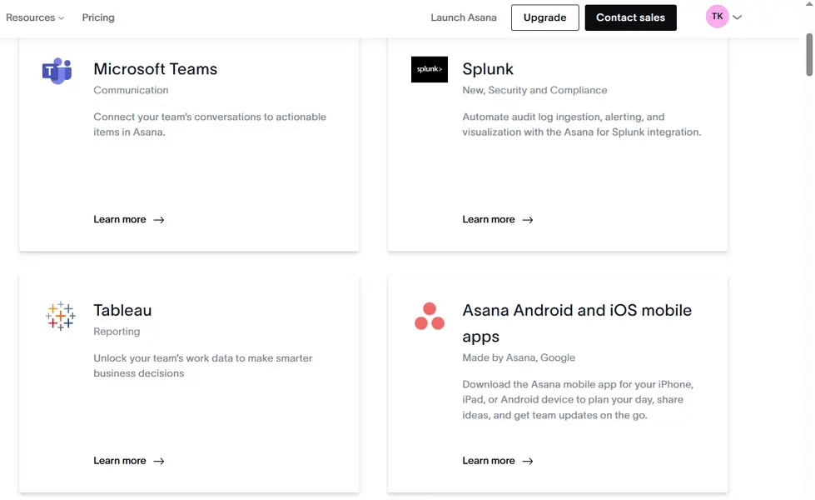Click the Microsoft Teams card title
This screenshot has height=500, width=815.
tap(156, 68)
